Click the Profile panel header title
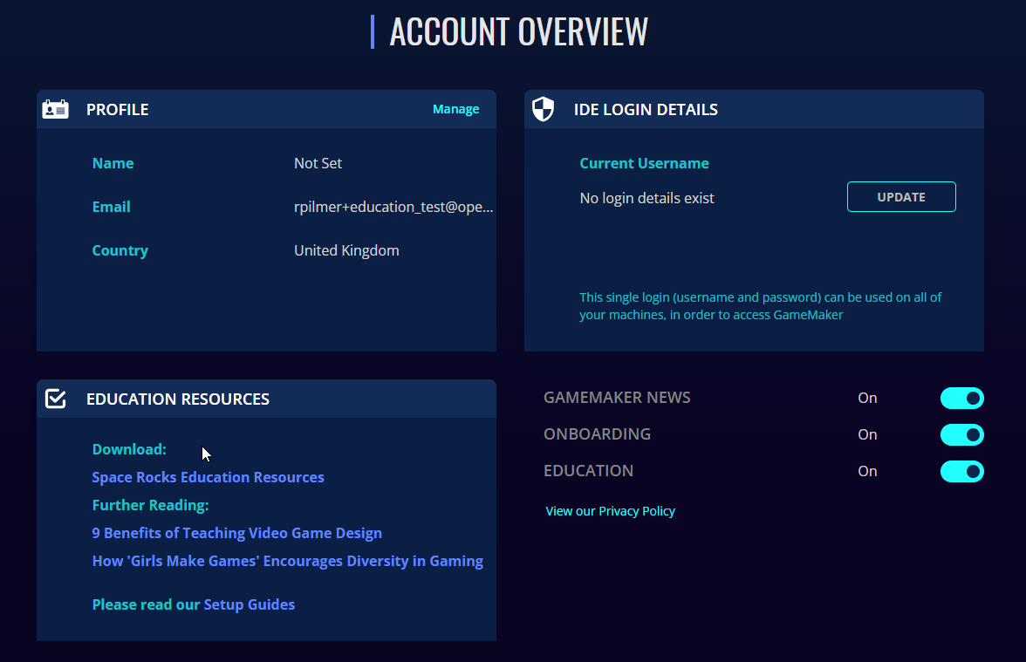Image resolution: width=1026 pixels, height=662 pixels. tap(117, 109)
